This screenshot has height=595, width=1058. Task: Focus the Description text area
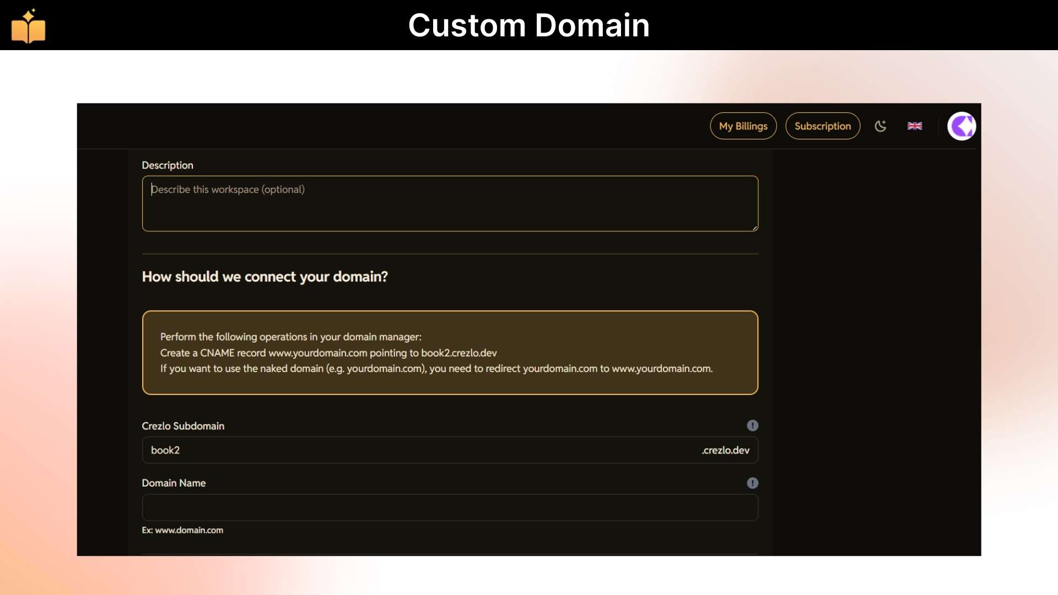pyautogui.click(x=450, y=203)
